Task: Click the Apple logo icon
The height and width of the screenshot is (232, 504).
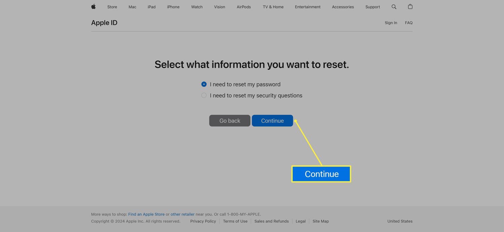Action: (93, 7)
